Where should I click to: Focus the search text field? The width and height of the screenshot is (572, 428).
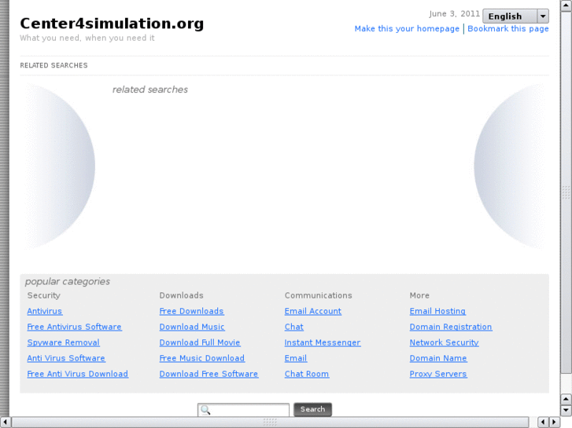point(243,410)
